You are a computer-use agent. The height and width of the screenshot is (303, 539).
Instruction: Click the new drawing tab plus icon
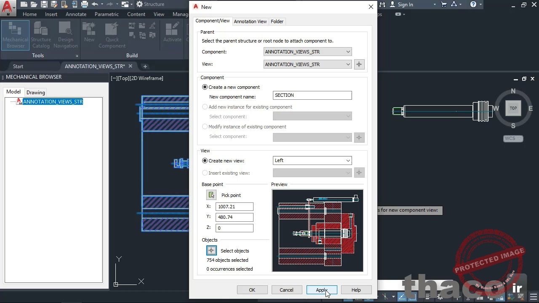[145, 66]
